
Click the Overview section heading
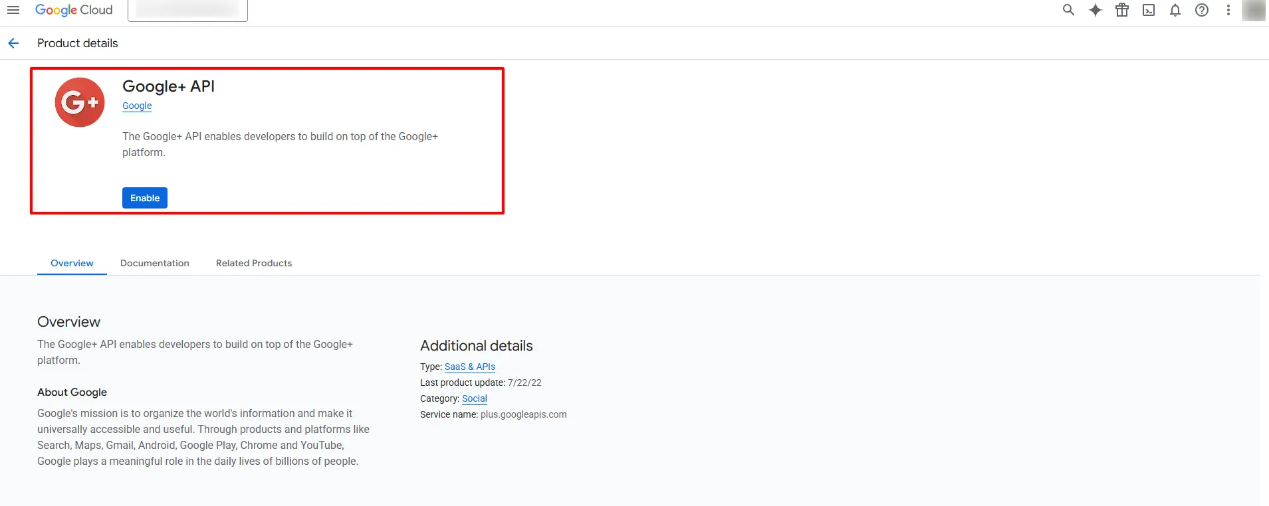click(x=68, y=322)
